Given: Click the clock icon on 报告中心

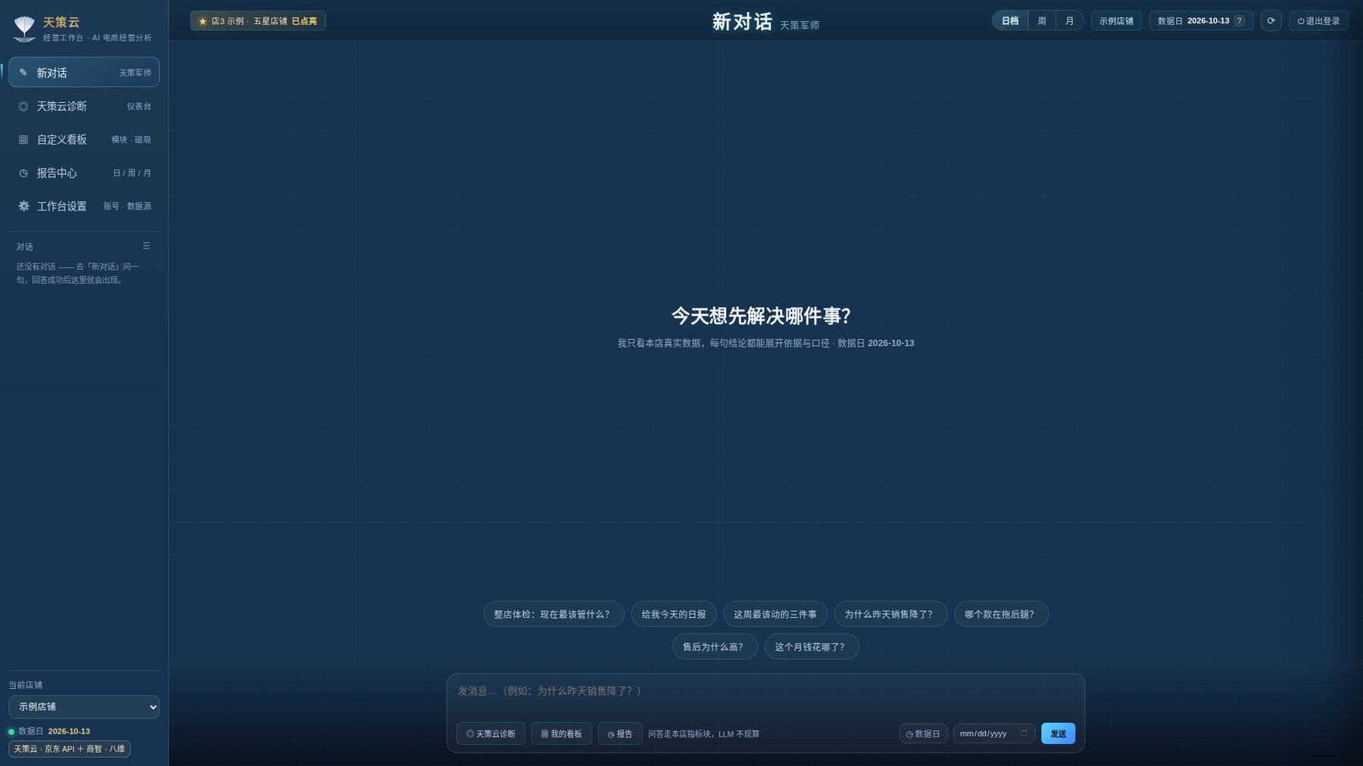Looking at the screenshot, I should point(23,173).
